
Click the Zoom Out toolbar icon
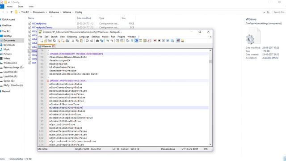(112, 41)
